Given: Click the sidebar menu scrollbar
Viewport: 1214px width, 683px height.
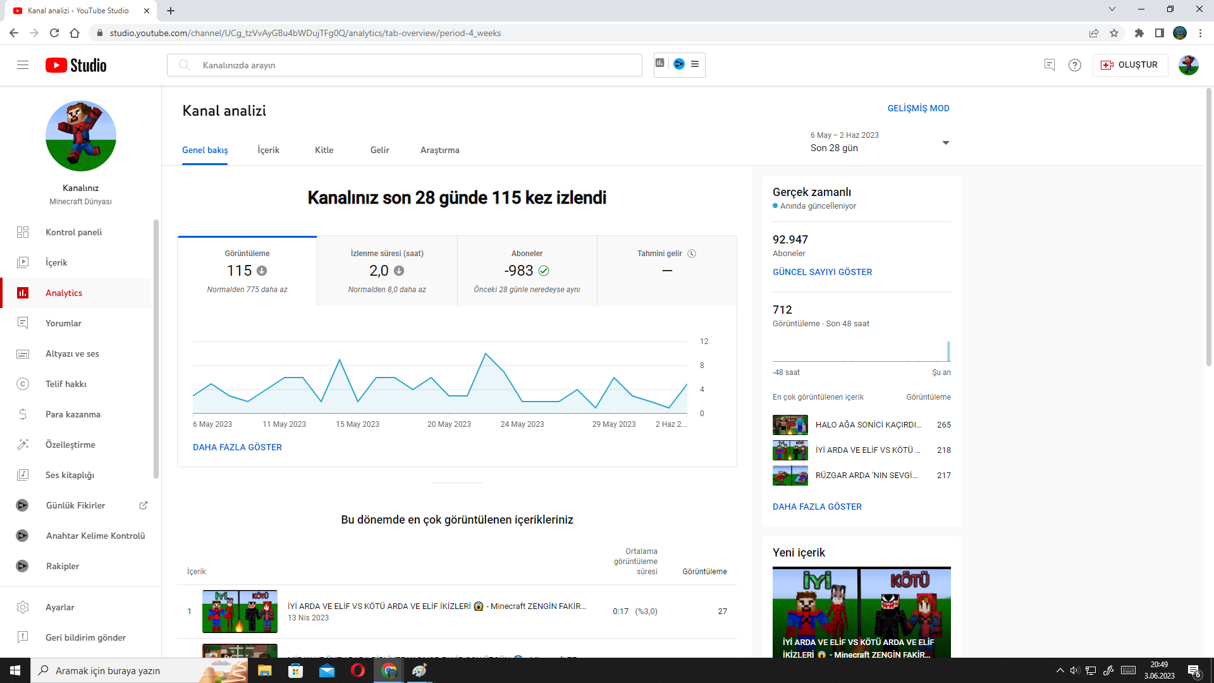Looking at the screenshot, I should (156, 349).
